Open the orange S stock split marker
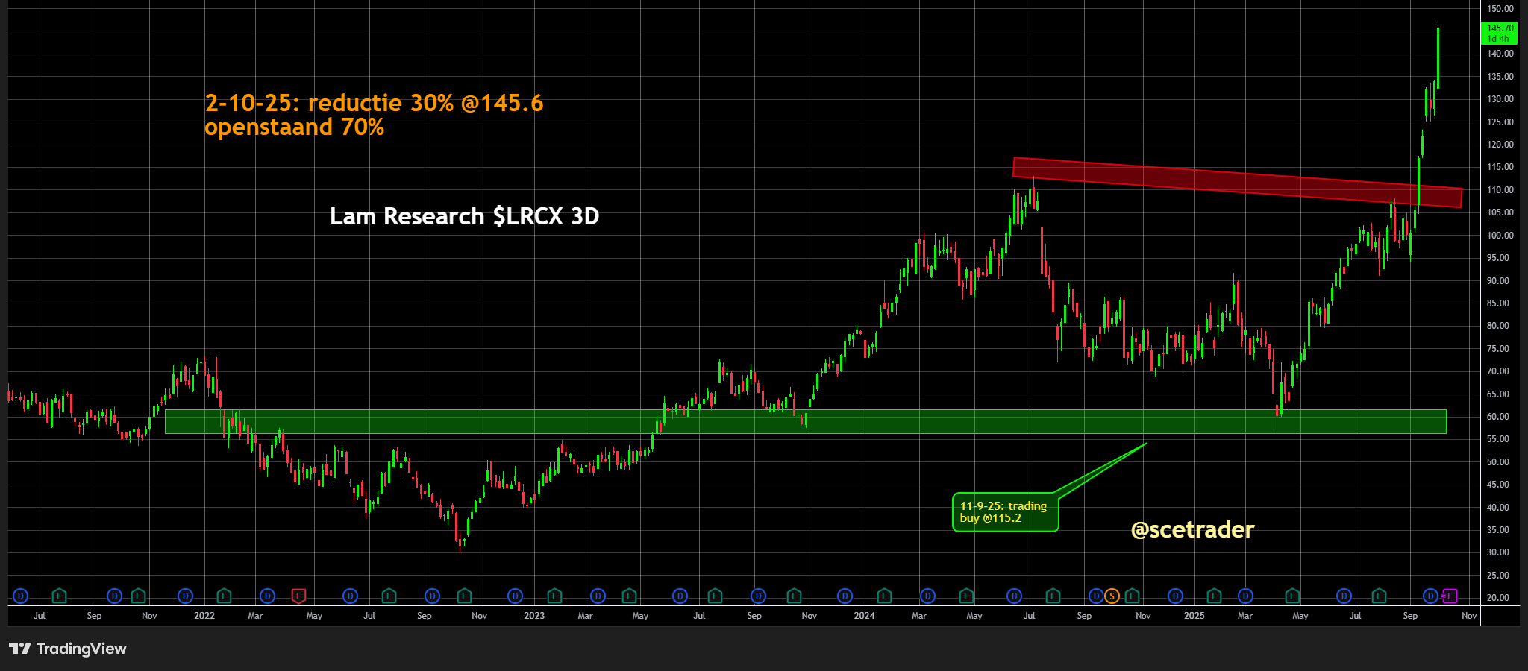This screenshot has width=1528, height=671. tap(1112, 596)
